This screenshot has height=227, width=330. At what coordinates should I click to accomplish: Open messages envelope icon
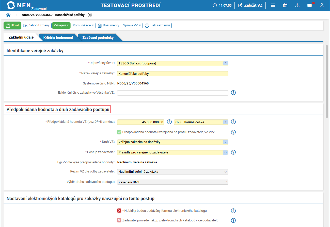[309, 5]
